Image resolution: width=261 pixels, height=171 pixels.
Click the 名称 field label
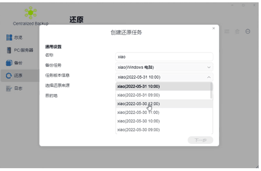(x=49, y=55)
